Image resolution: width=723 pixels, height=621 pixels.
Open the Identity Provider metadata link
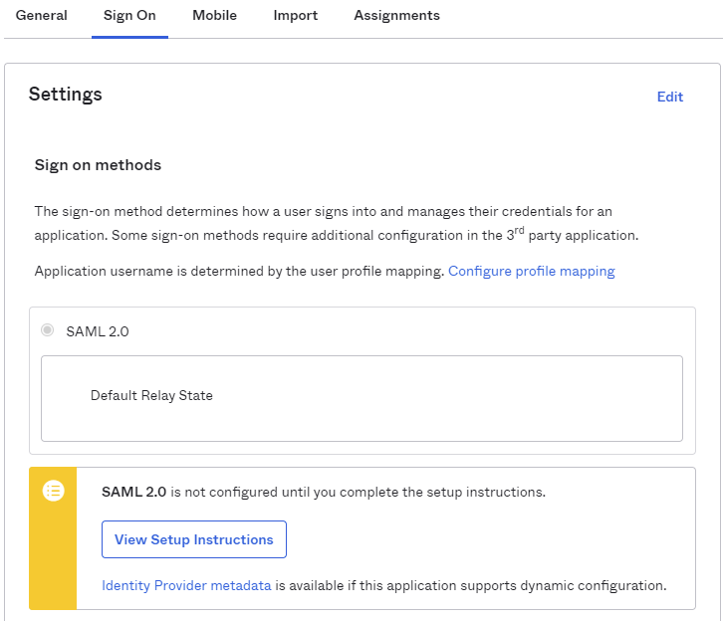click(x=186, y=585)
